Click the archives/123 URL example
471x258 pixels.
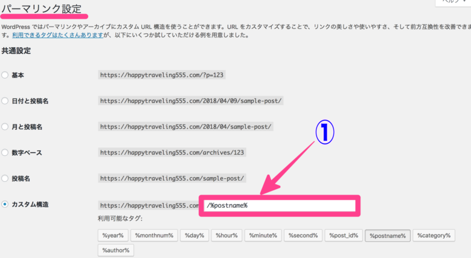pyautogui.click(x=172, y=152)
